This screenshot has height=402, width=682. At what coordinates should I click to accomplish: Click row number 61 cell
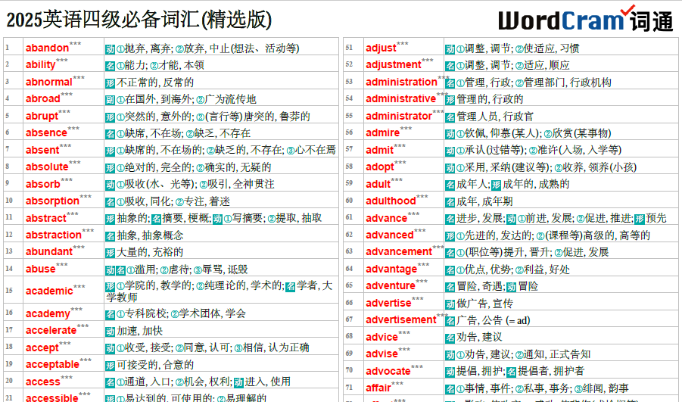[x=353, y=217]
